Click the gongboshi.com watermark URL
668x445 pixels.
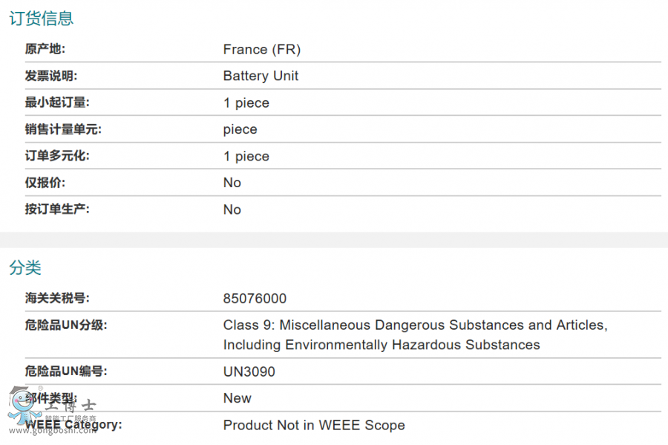coord(52,431)
